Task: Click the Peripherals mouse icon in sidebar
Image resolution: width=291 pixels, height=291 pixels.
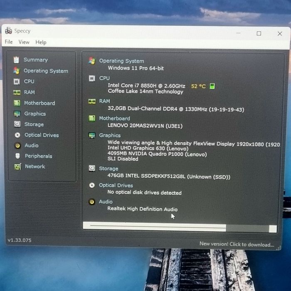Action: tap(17, 156)
